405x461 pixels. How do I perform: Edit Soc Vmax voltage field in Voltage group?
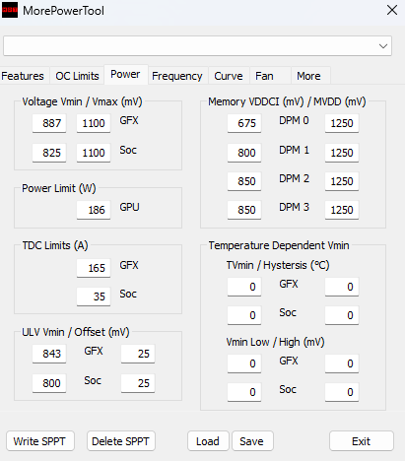(94, 153)
